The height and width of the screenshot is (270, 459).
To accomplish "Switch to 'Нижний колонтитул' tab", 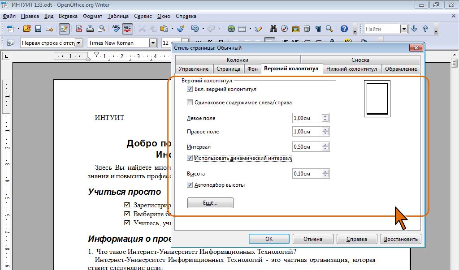I will pos(351,69).
